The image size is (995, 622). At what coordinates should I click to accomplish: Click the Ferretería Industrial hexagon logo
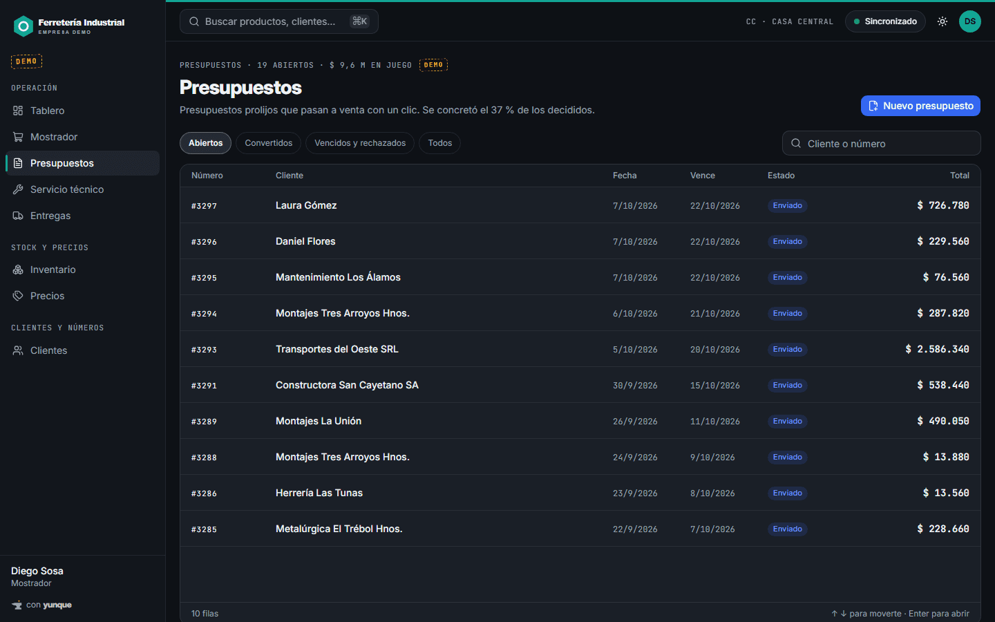click(23, 26)
